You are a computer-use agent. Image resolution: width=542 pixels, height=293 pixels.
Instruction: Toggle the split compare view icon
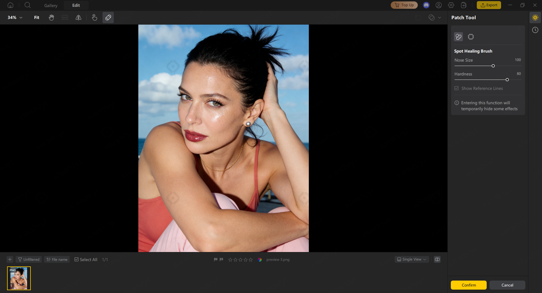(x=437, y=259)
